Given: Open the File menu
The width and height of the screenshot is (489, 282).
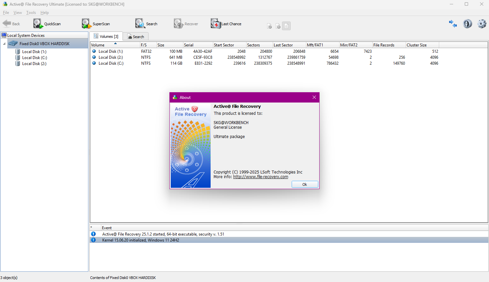Looking at the screenshot, I should [6, 13].
